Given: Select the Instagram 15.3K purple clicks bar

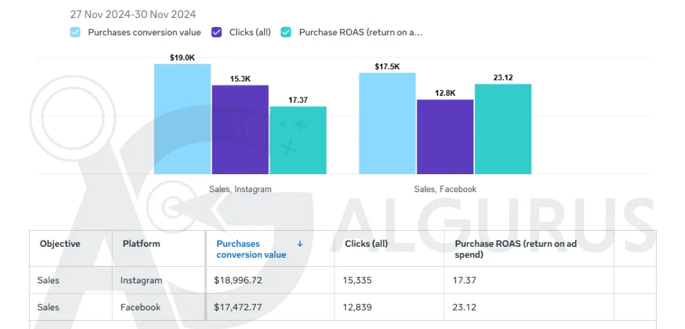Looking at the screenshot, I should [241, 129].
